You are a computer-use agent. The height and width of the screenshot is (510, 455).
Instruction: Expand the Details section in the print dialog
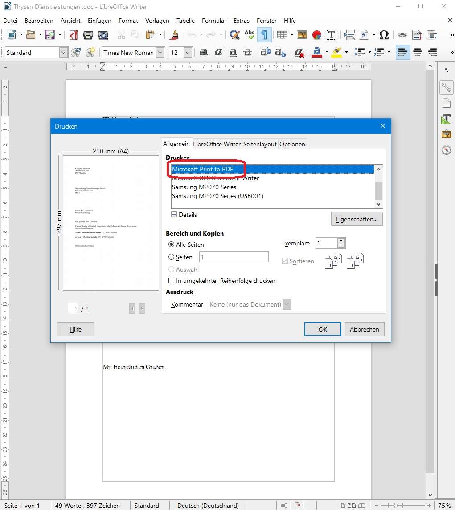pyautogui.click(x=174, y=215)
